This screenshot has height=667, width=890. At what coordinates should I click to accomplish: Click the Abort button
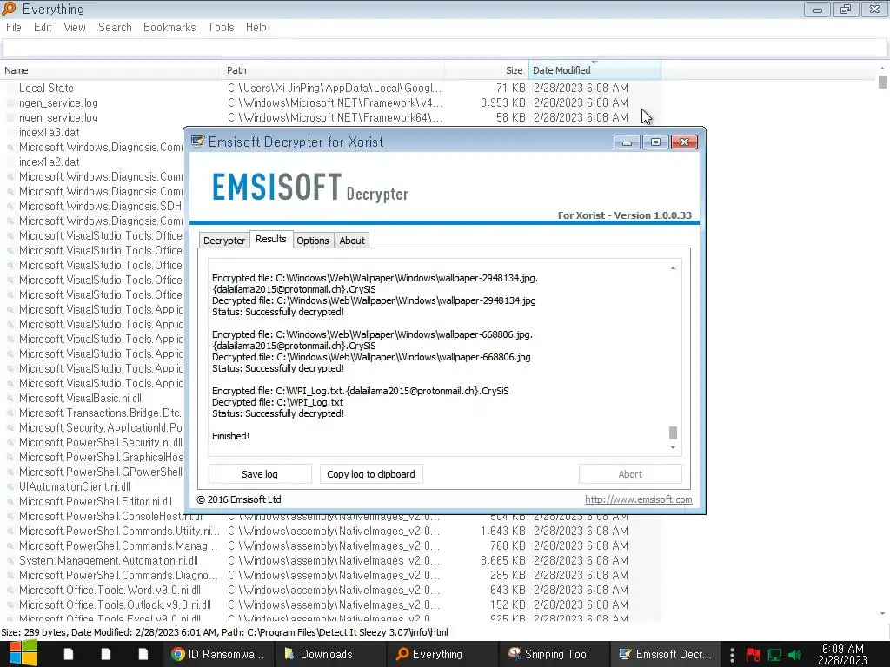[x=630, y=474]
